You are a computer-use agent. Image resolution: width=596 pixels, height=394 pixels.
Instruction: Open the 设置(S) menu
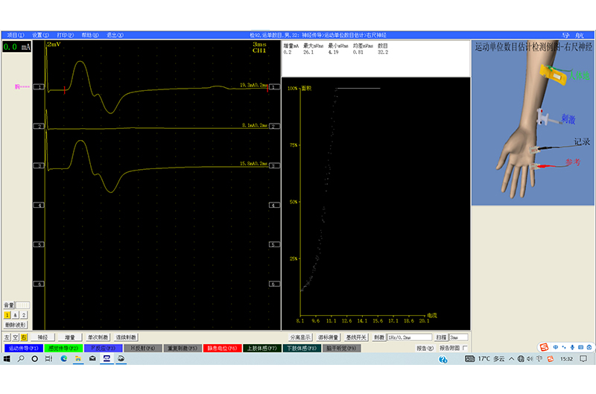(x=39, y=35)
